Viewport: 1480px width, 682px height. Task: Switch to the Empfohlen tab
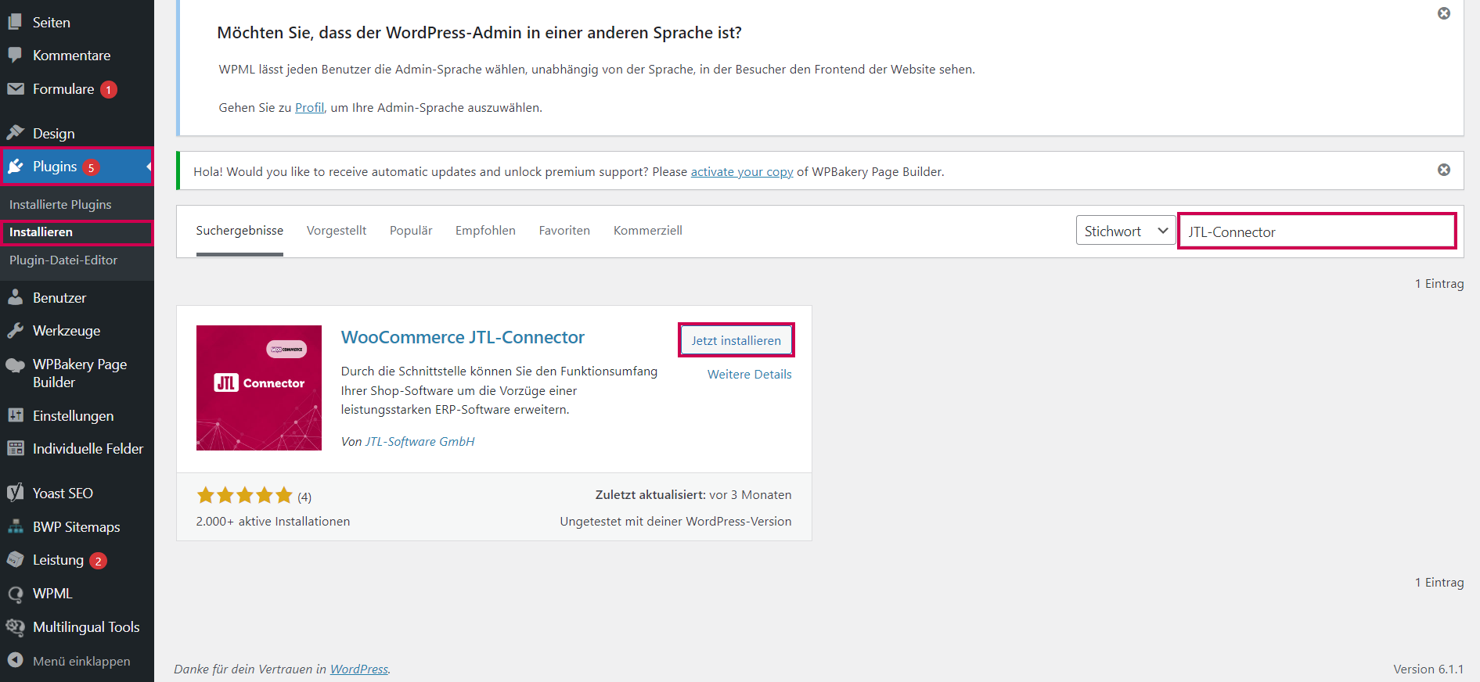[x=485, y=230]
